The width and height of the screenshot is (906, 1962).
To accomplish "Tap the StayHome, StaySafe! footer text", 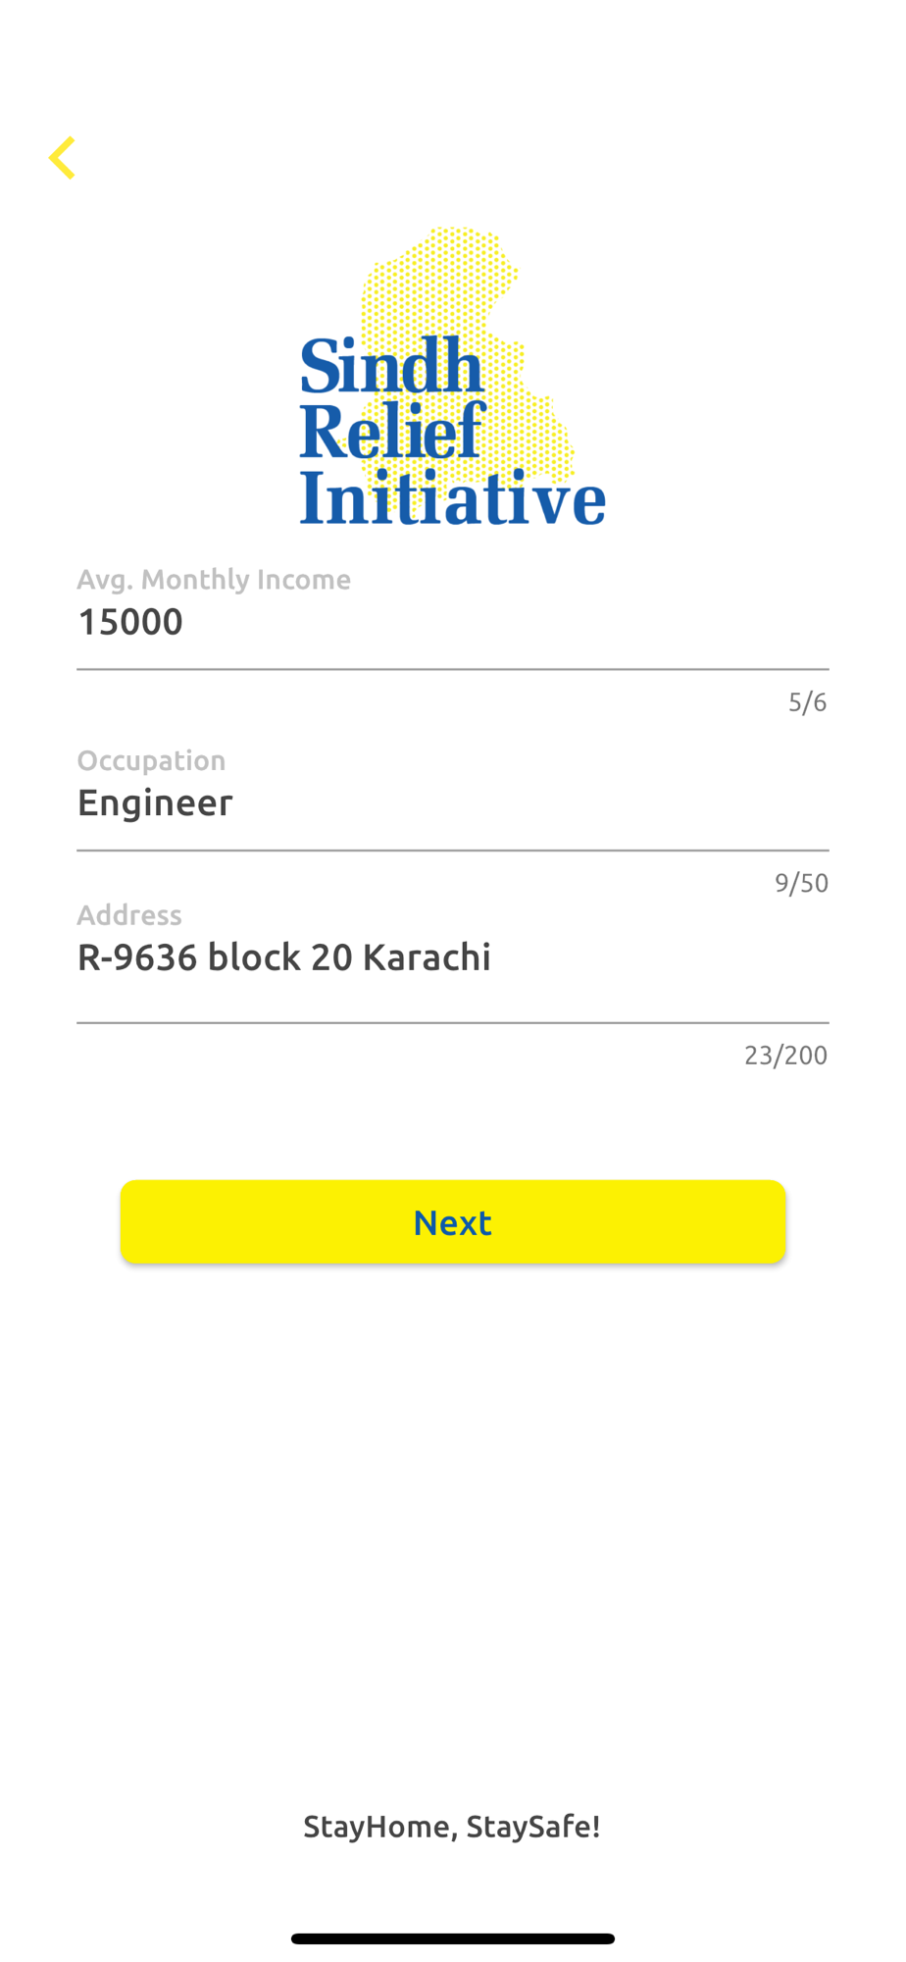I will tap(452, 1827).
